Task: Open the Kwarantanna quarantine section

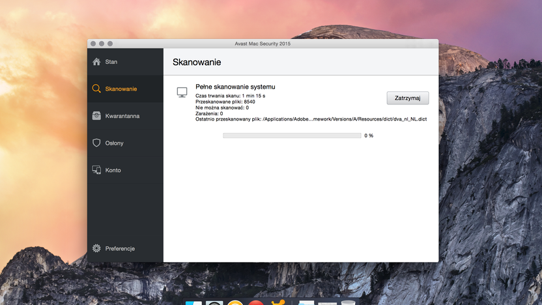Action: [125, 116]
